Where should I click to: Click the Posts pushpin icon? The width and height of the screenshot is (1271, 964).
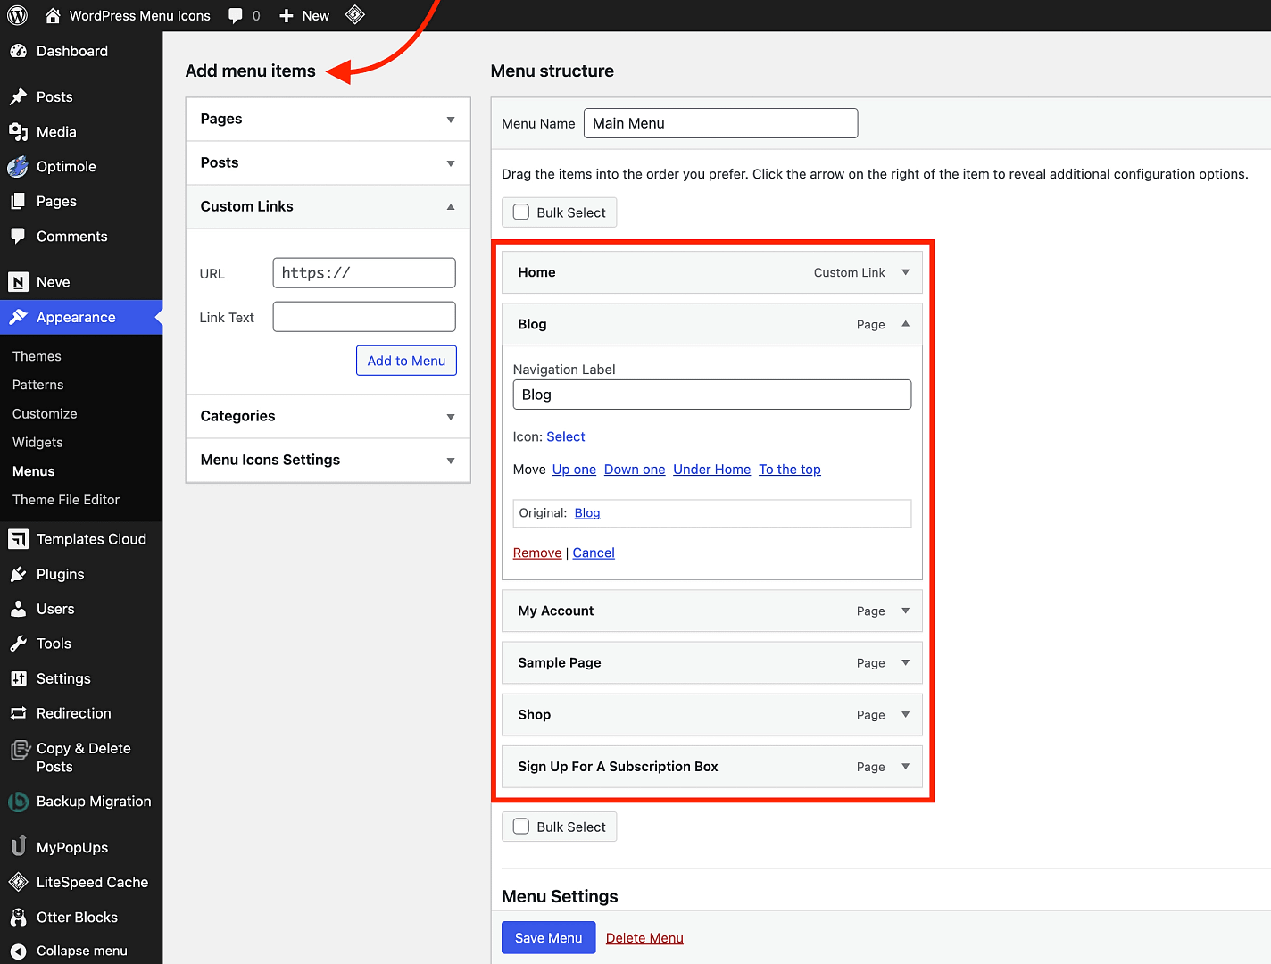click(x=18, y=96)
